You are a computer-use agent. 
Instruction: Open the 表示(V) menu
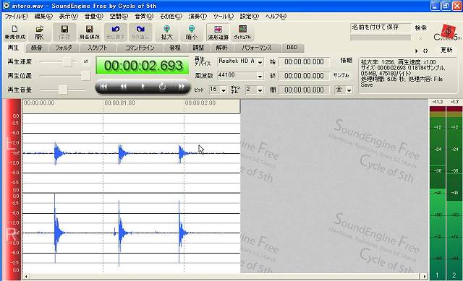tap(68, 17)
